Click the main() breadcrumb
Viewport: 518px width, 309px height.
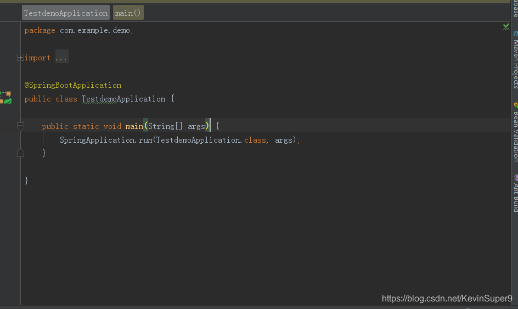tap(128, 13)
